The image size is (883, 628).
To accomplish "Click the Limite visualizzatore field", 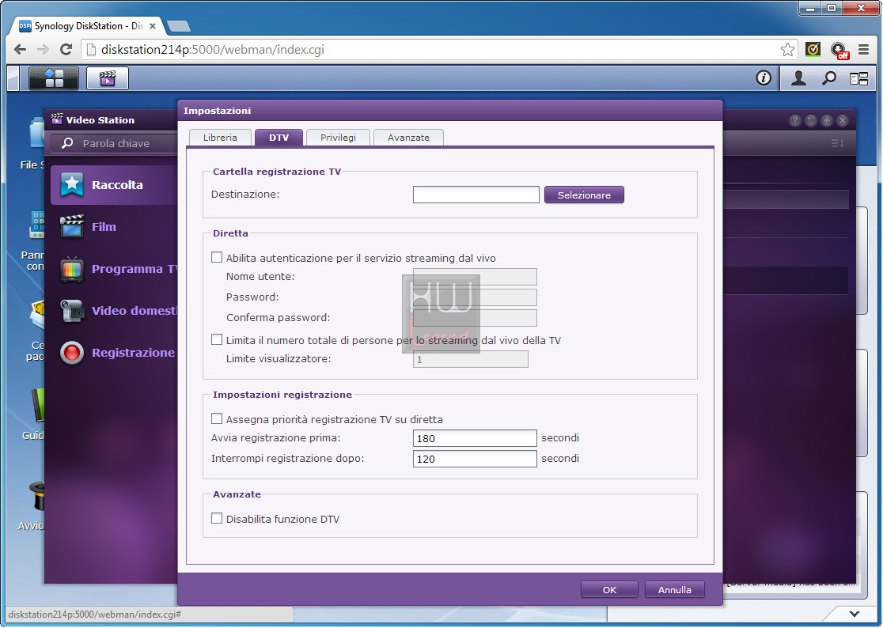I will pyautogui.click(x=470, y=359).
